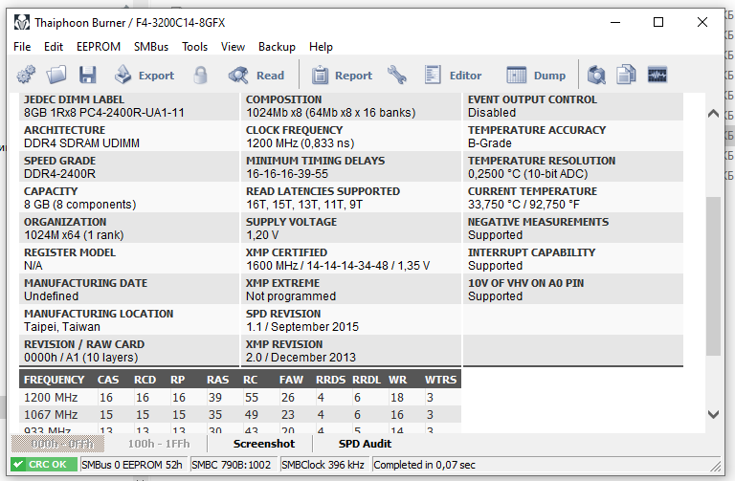Click the Taipei, Taiwan manufacturing location value

62,327
